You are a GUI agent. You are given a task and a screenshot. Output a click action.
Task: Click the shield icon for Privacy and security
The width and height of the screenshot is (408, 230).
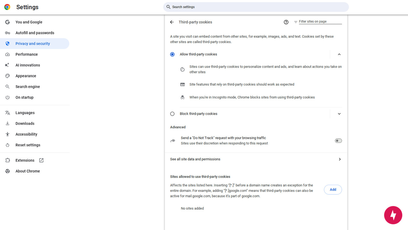click(x=8, y=44)
